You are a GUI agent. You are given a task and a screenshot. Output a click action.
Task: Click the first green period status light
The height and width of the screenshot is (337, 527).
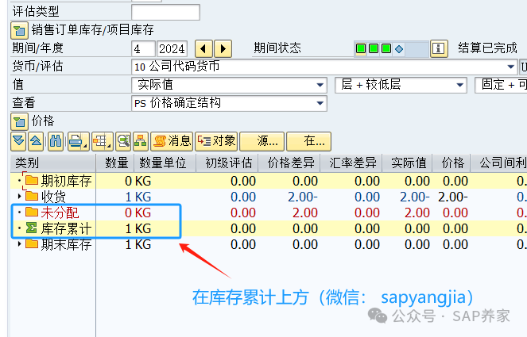point(361,48)
